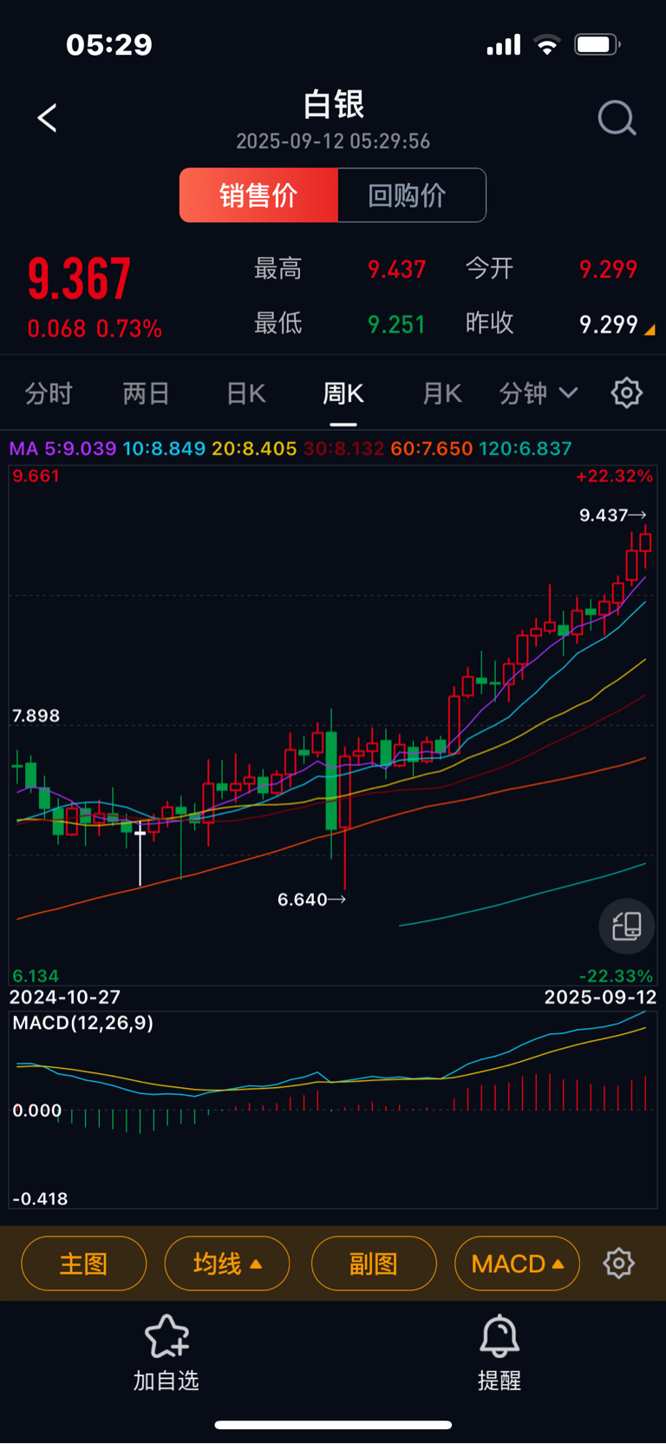The height and width of the screenshot is (1444, 666).
Task: Tap the chart end date 2025-09-12
Action: pyautogui.click(x=600, y=997)
